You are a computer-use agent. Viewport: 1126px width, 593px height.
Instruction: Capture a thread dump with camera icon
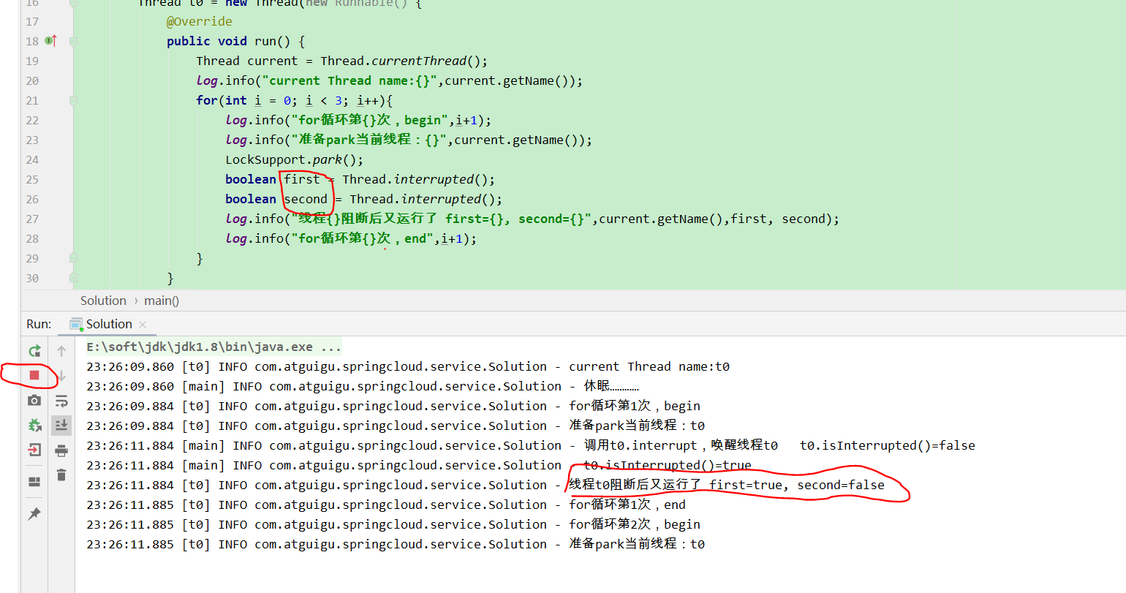[34, 400]
